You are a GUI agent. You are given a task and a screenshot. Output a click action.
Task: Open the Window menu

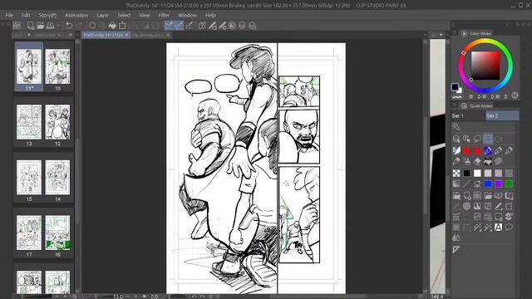tap(187, 15)
